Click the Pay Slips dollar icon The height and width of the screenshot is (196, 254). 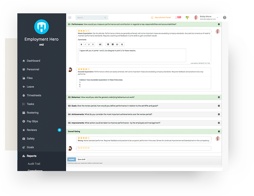point(24,121)
